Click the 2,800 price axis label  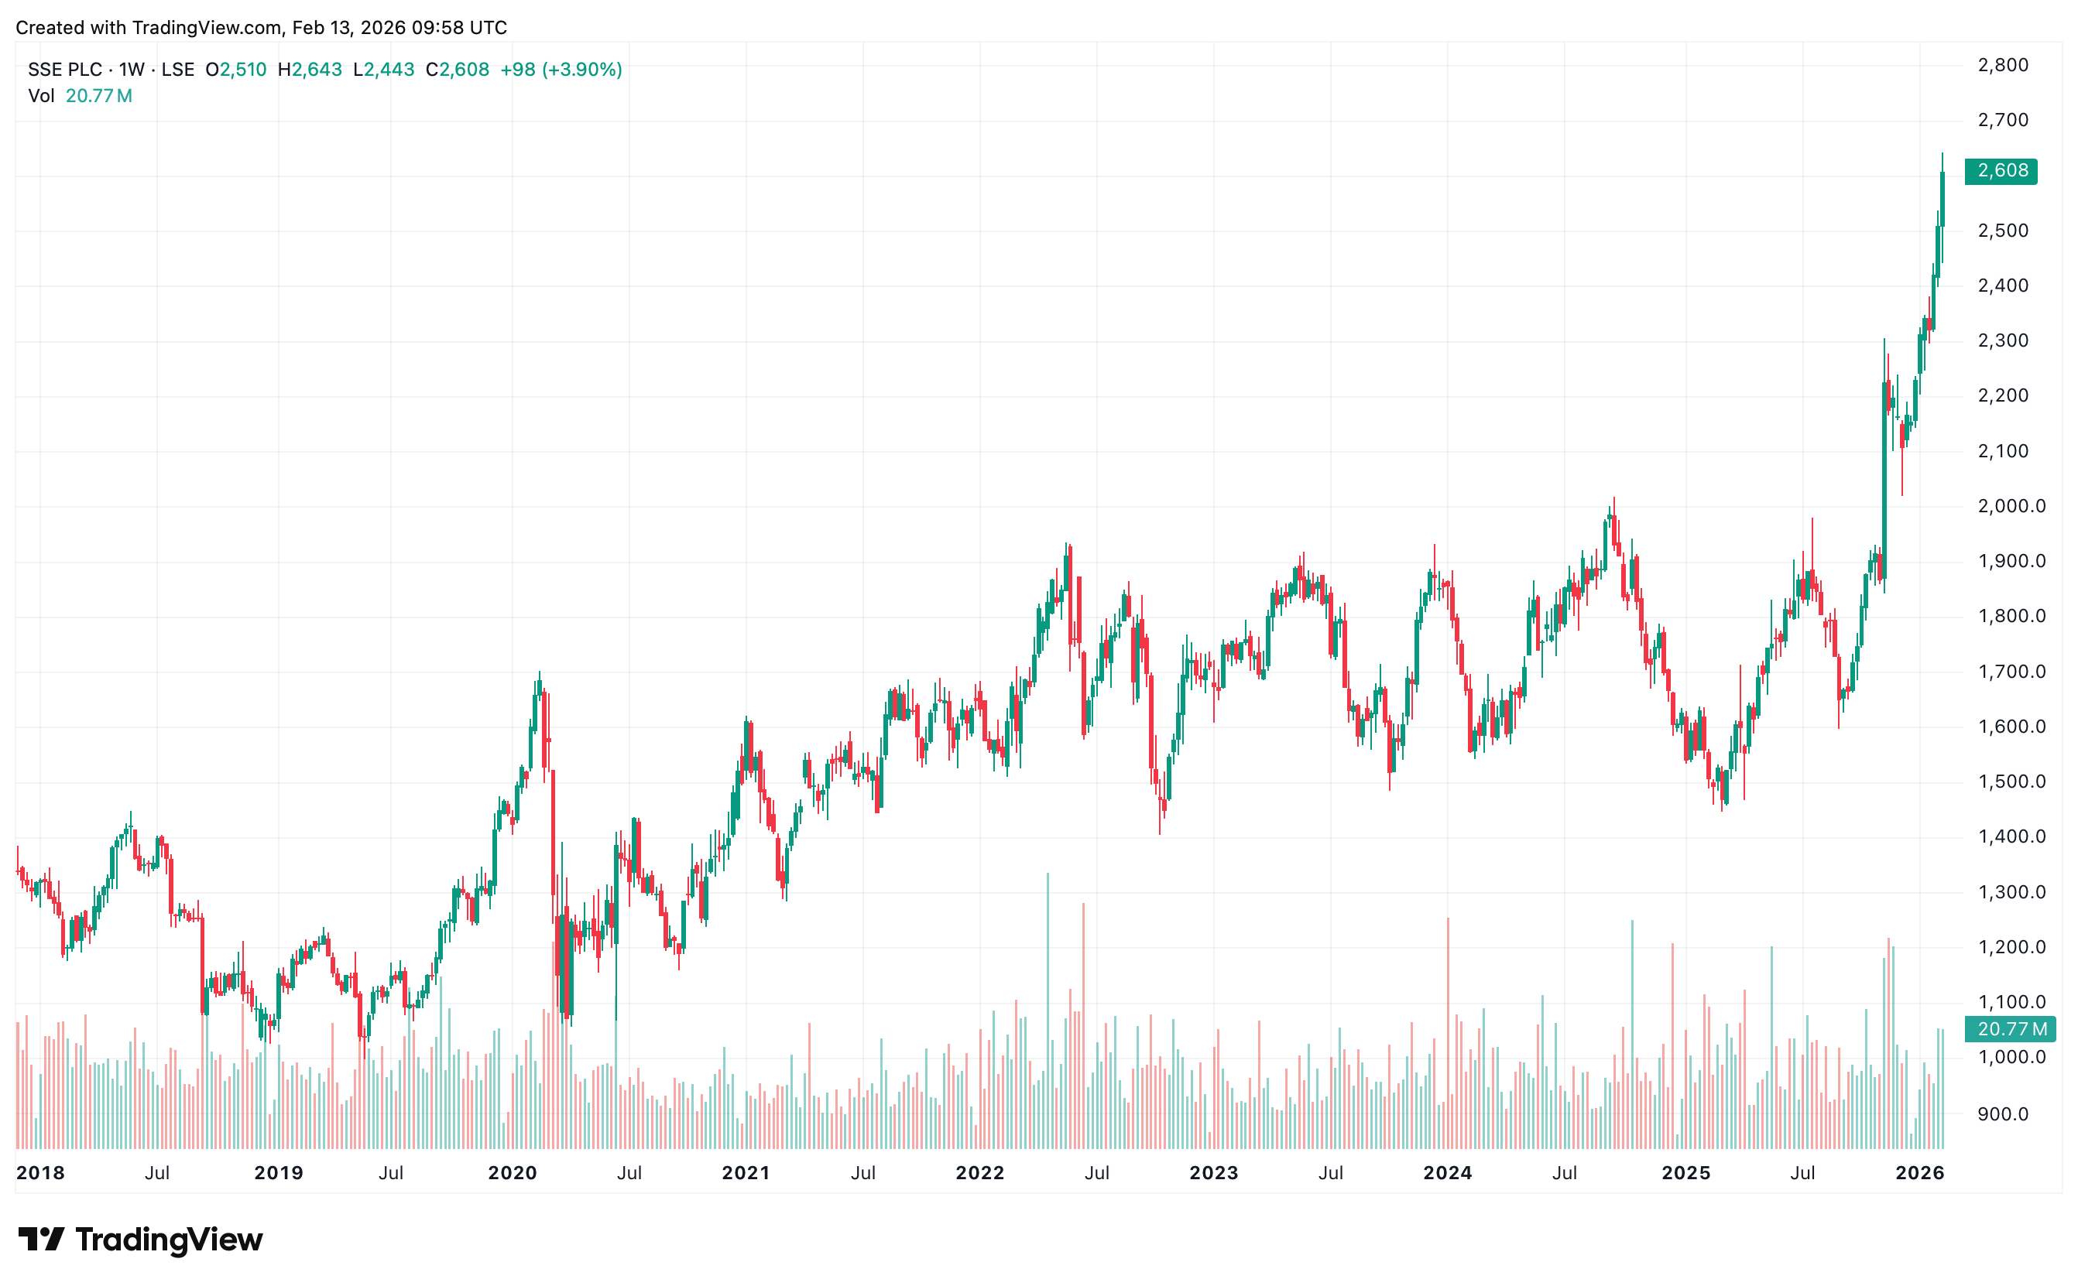(x=2002, y=66)
